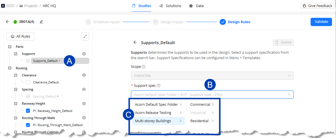This screenshot has height=138, width=336.
Task: Toggle the Spacing_Default checkbox
Action: pos(28,97)
